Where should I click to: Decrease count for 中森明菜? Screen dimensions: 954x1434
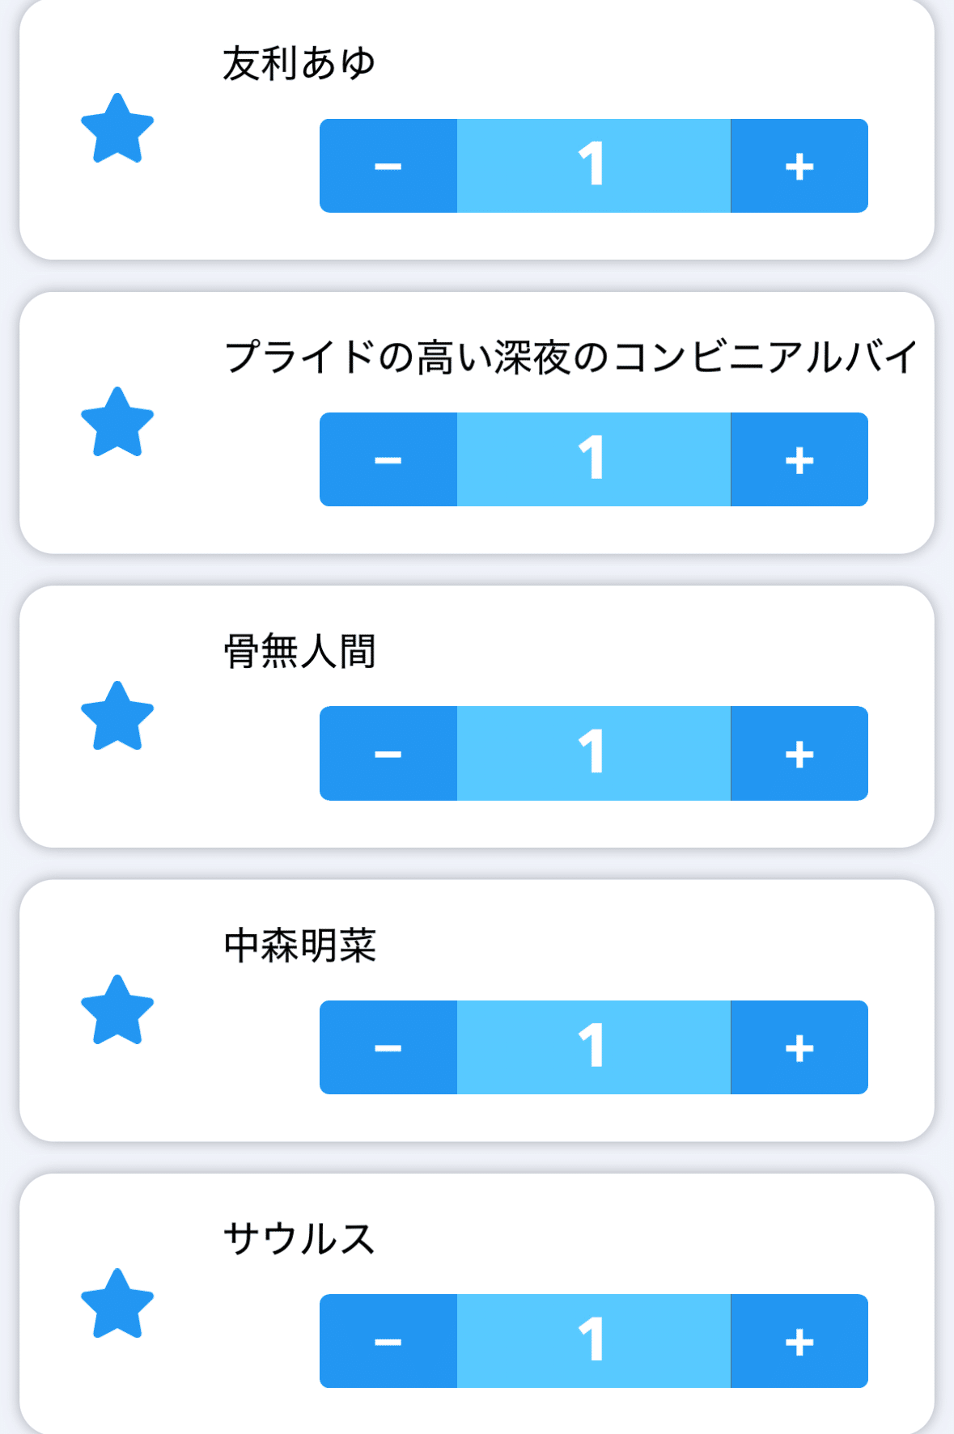coord(388,1047)
